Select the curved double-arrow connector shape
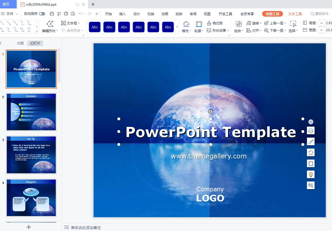Screen dimensions: 332x231 pos(22,30)
